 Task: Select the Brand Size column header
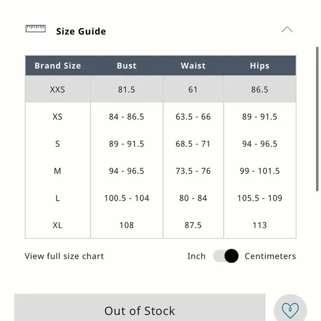click(x=58, y=66)
